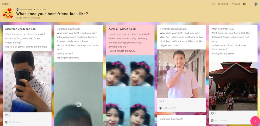The height and width of the screenshot is (126, 260).
Task: Click the line '=She is honest and funny.'
Action: tap(122, 51)
